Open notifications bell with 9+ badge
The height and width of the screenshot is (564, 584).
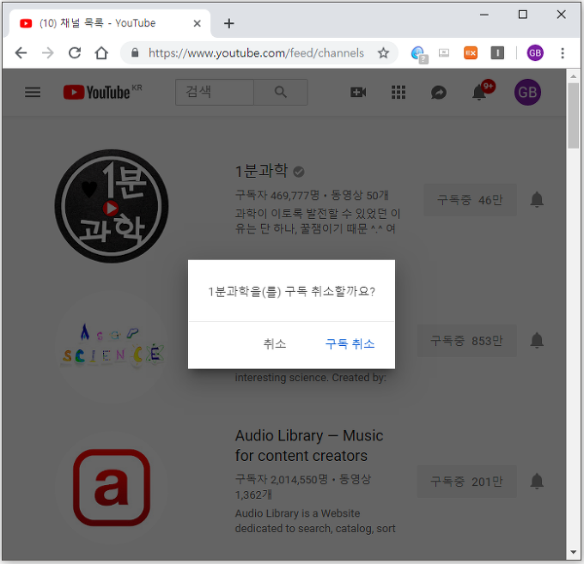pyautogui.click(x=479, y=92)
